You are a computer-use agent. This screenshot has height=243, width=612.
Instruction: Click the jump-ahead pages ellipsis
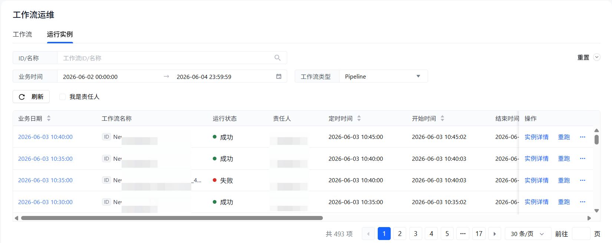point(463,234)
